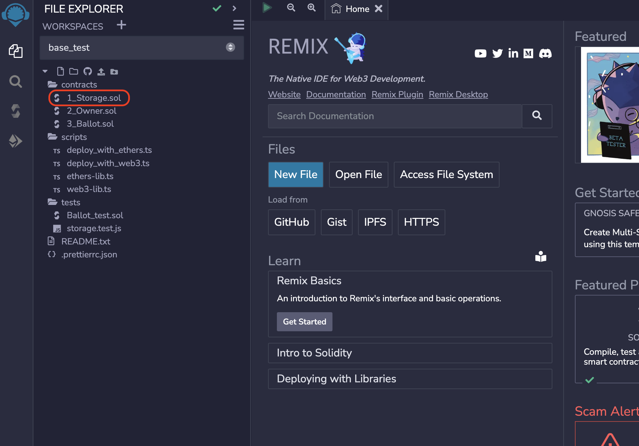The image size is (639, 446).
Task: Load from HTTPS button
Action: (x=421, y=222)
